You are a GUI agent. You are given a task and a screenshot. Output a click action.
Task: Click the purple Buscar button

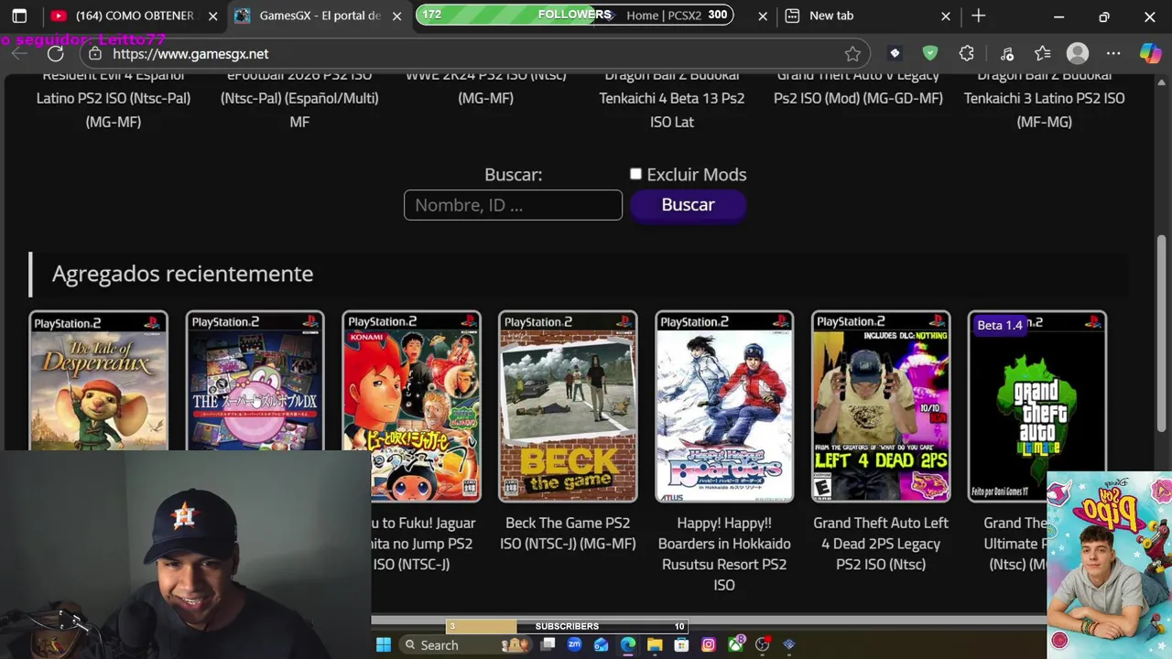688,205
